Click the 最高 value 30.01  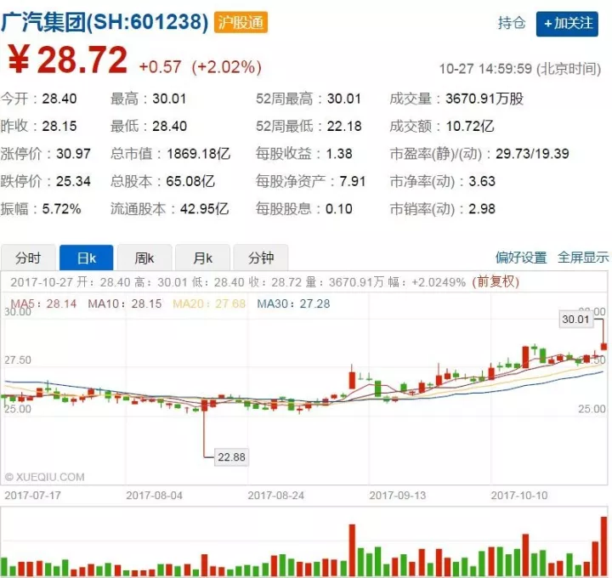pos(169,99)
